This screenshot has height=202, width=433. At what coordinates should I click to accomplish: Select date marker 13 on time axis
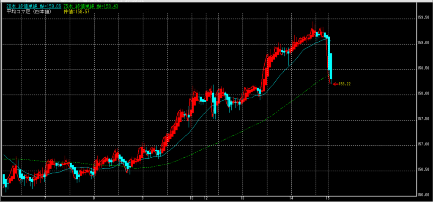coord(242,198)
